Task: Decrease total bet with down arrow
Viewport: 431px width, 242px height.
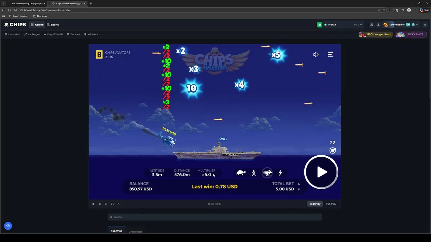Action: (299, 189)
